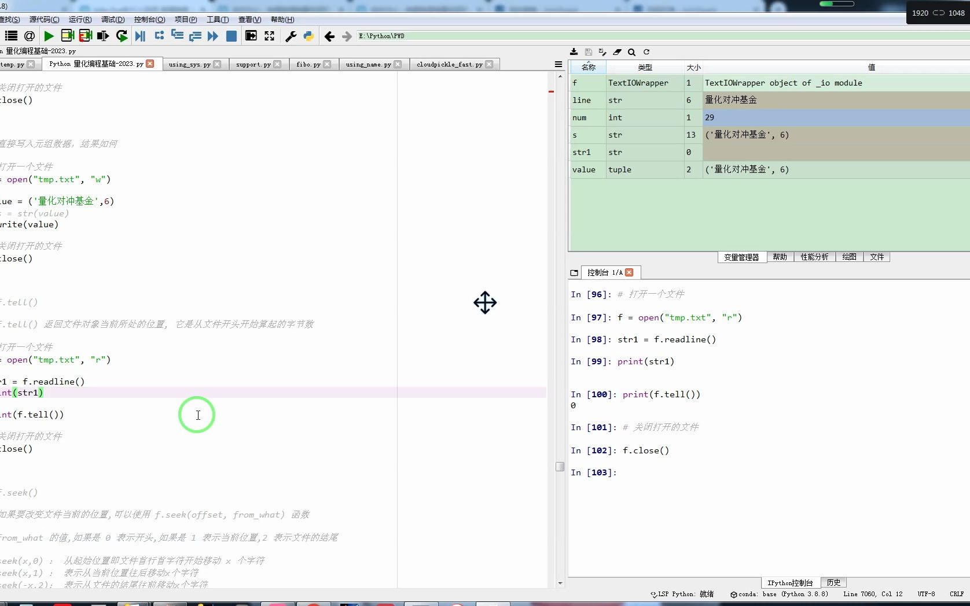970x606 pixels.
Task: Stop debugging with the blue square
Action: (232, 36)
